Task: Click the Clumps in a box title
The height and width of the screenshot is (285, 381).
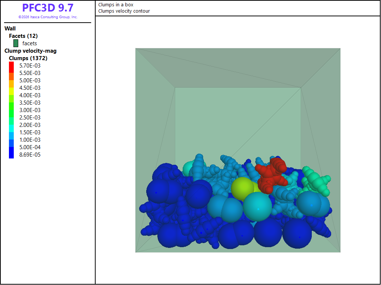Action: point(116,4)
